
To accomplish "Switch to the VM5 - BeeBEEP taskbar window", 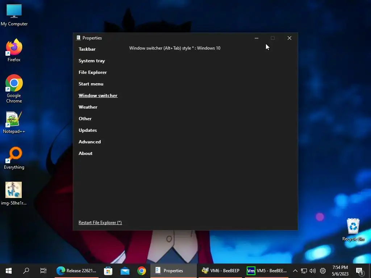I will [267, 271].
